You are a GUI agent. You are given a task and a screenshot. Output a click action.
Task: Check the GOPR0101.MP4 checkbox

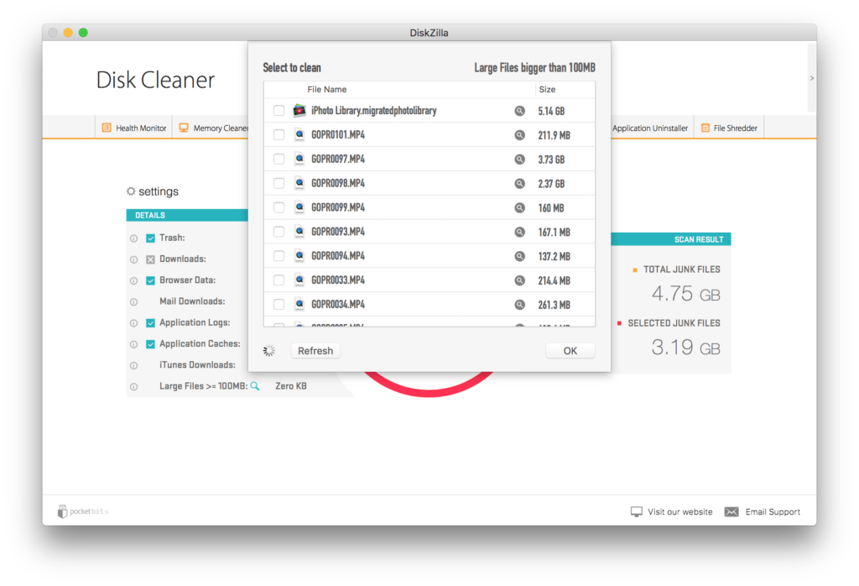point(279,135)
